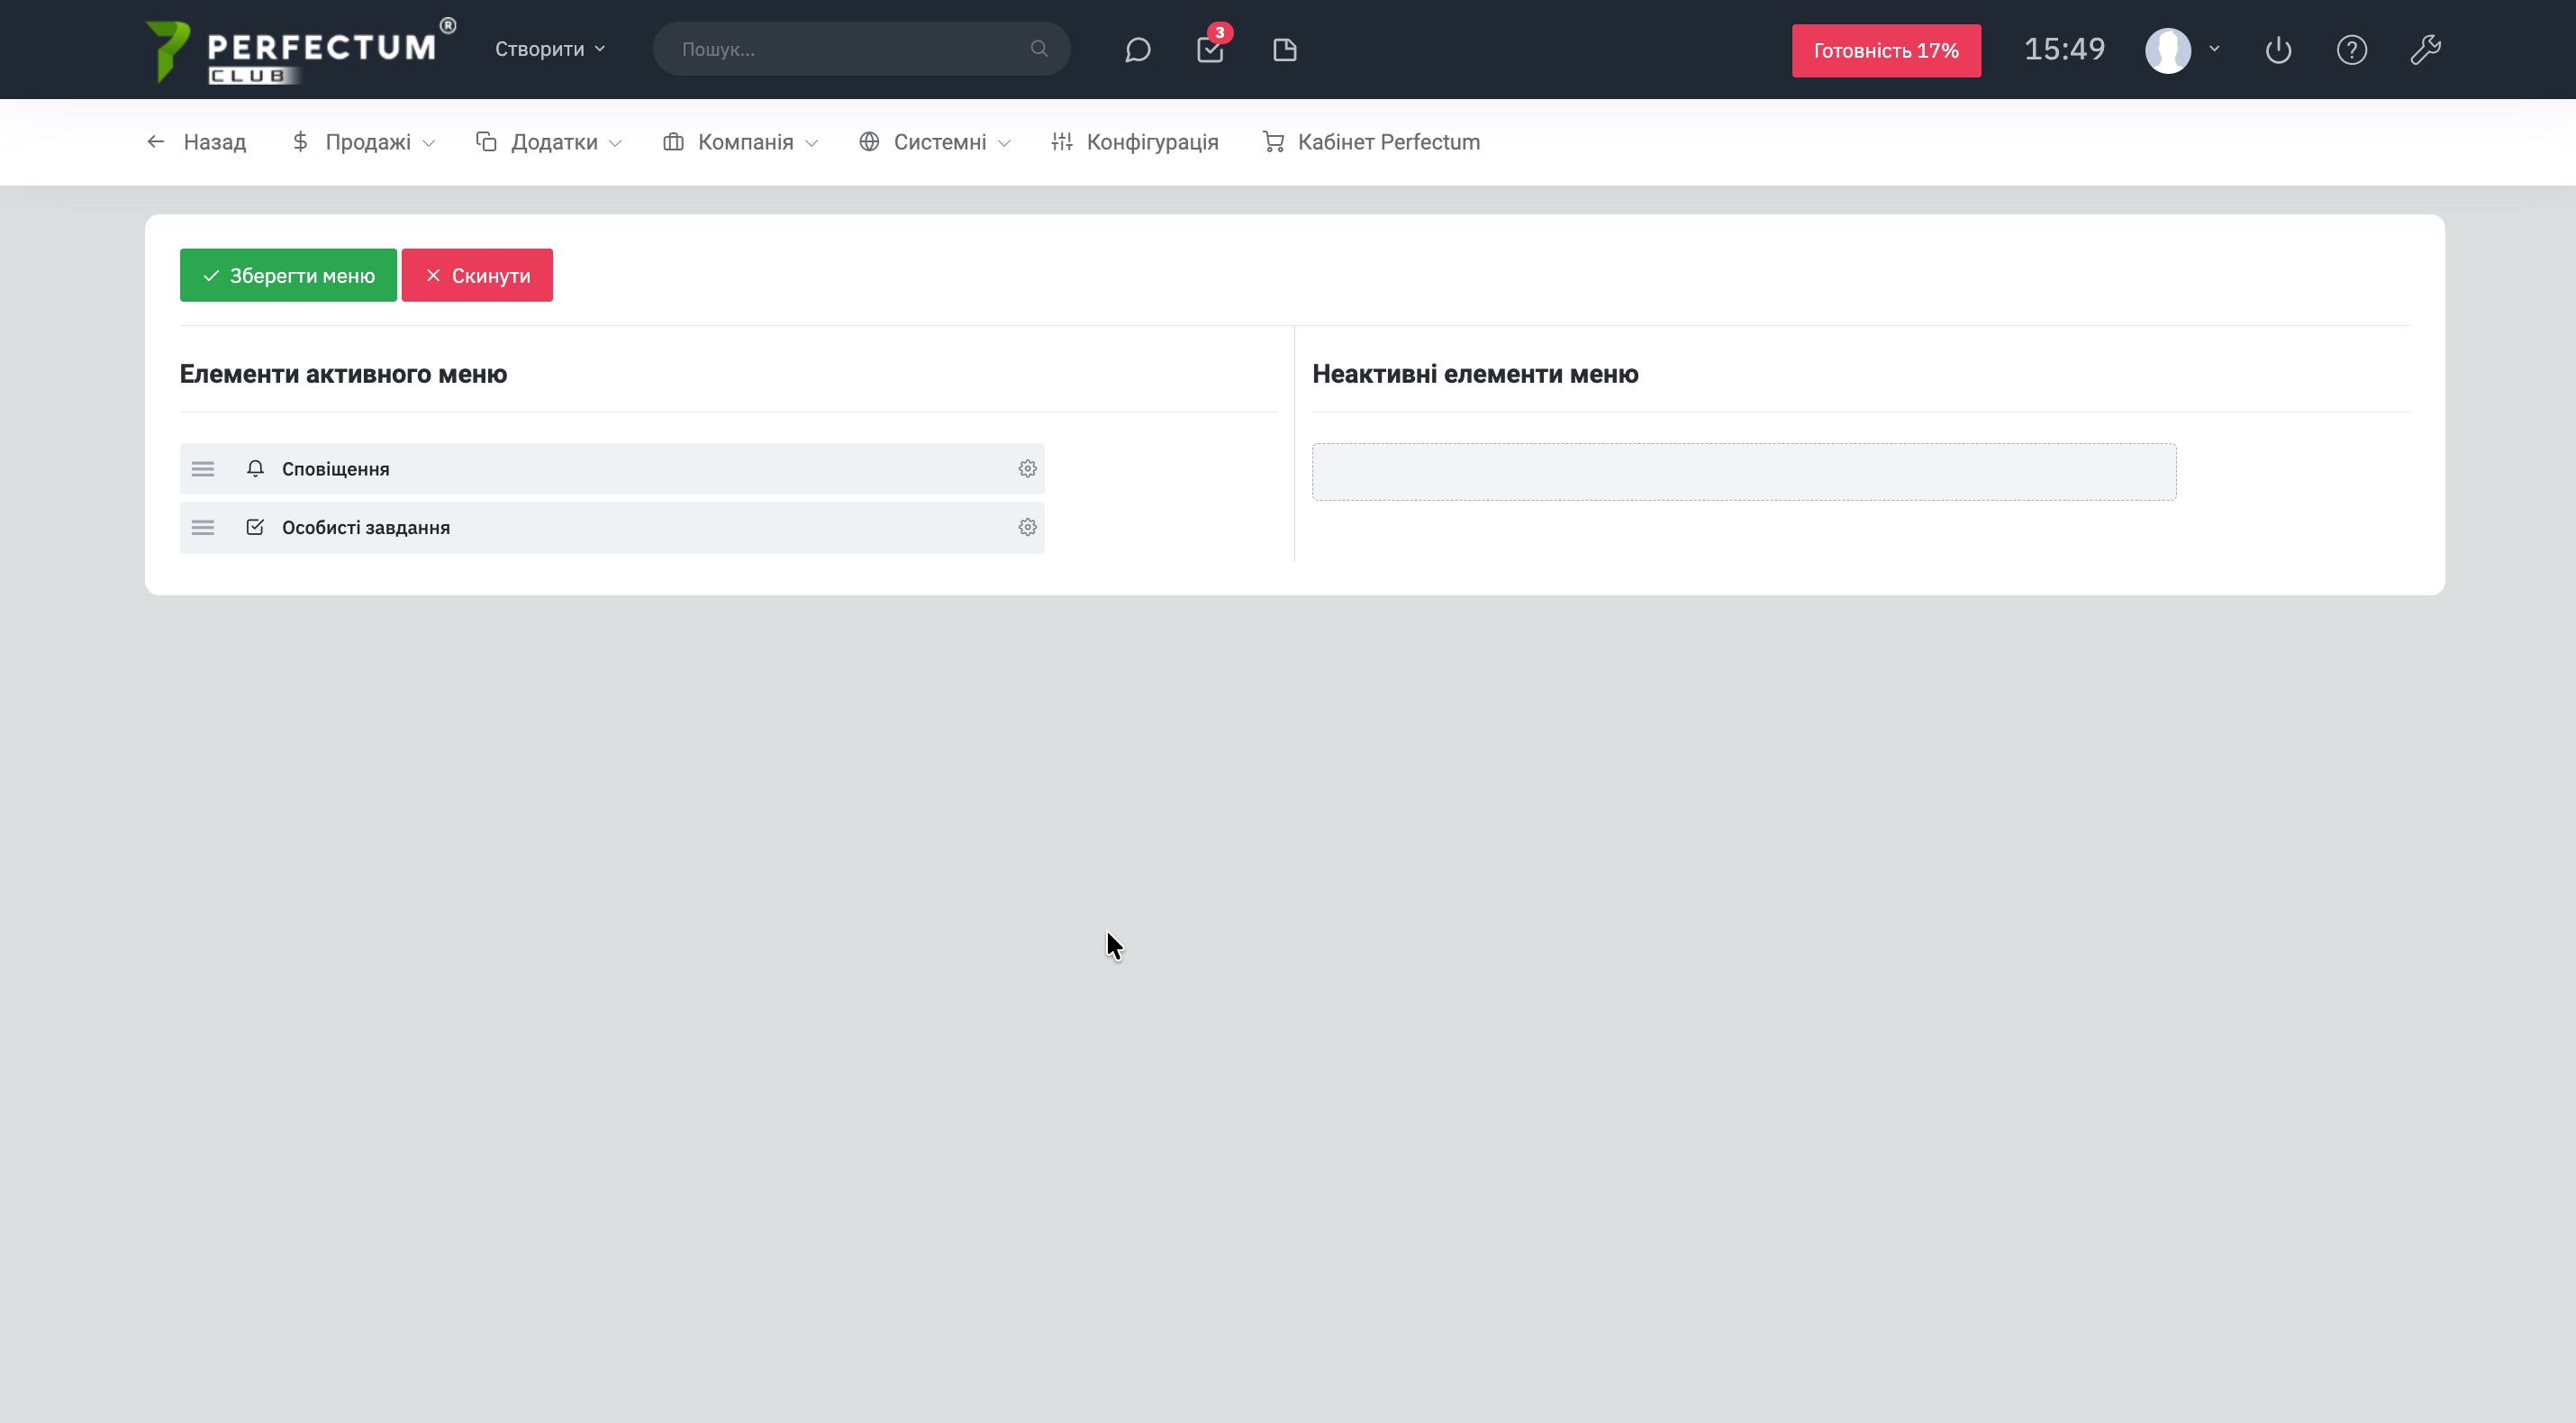Click the red Скинути button

coord(477,275)
